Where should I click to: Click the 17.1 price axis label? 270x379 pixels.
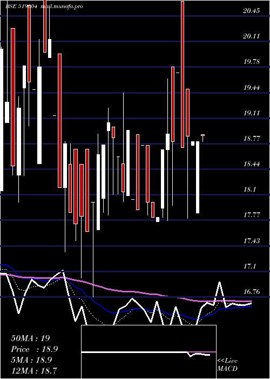249,266
